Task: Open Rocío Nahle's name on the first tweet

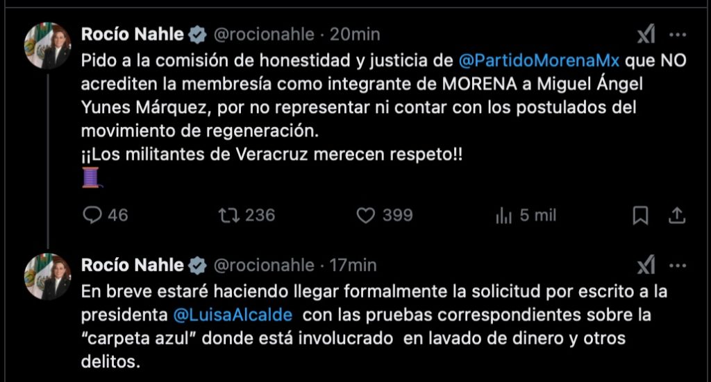Action: click(x=133, y=34)
